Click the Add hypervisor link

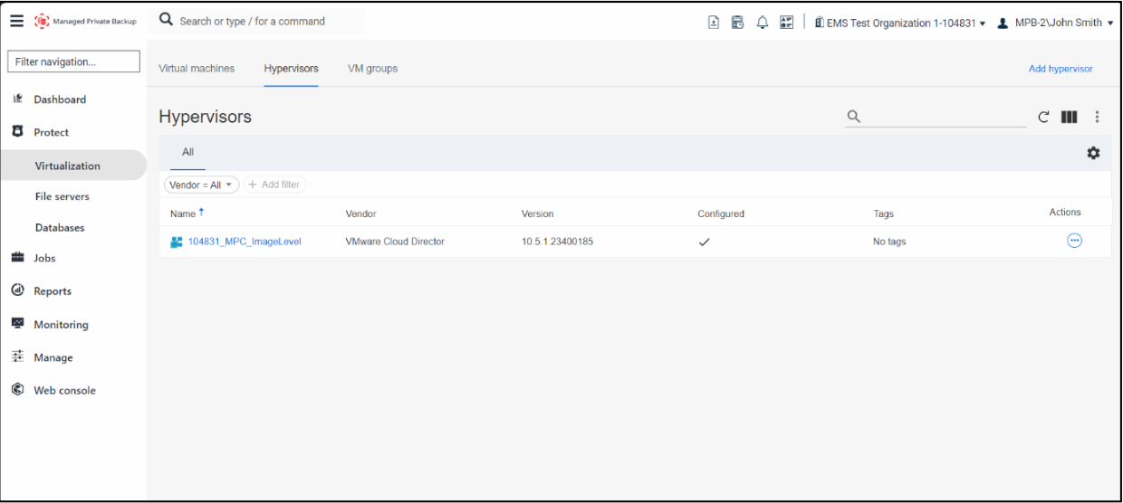(x=1061, y=69)
